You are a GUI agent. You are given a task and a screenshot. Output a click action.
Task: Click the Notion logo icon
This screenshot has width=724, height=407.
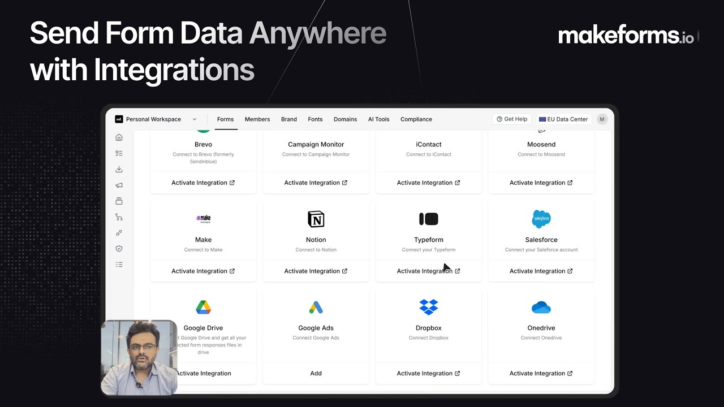316,219
